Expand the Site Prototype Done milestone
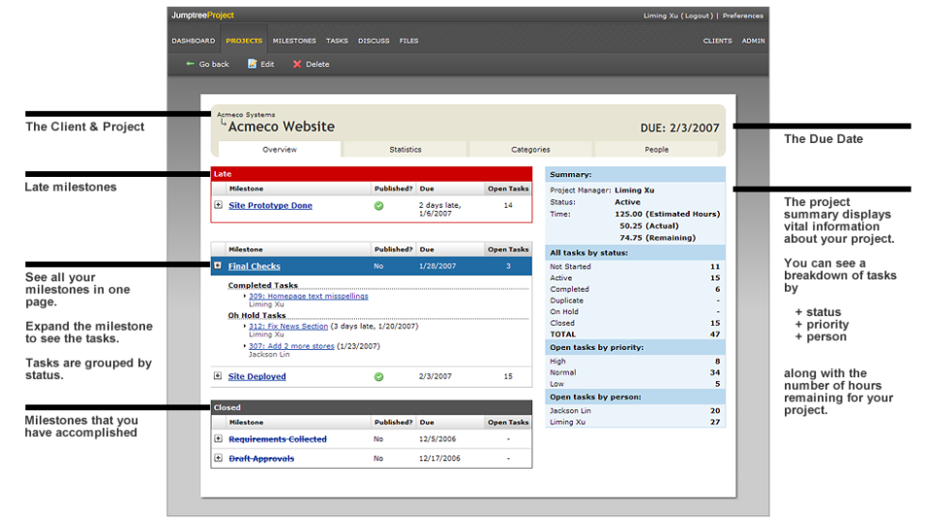The image size is (929, 526). 219,205
